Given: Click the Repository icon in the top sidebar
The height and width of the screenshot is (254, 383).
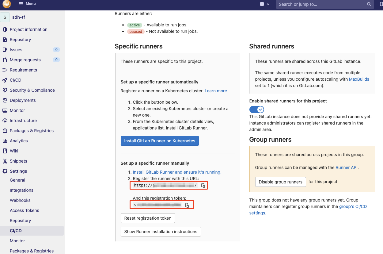Looking at the screenshot, I should pyautogui.click(x=5, y=40).
